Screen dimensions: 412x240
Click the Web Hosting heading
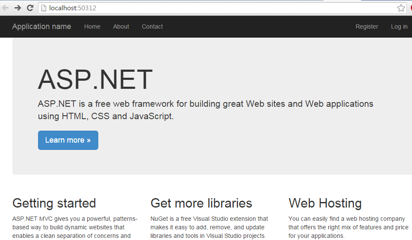point(325,203)
